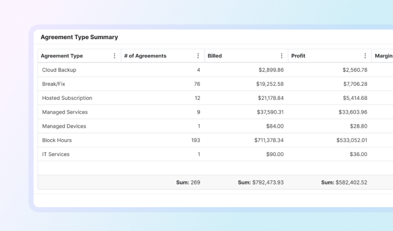
Task: Click the Margin column header
Action: click(x=383, y=56)
